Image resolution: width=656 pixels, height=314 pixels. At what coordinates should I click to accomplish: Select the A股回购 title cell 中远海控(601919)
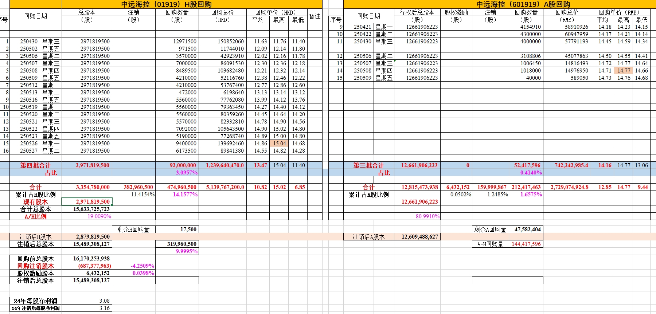(x=523, y=4)
